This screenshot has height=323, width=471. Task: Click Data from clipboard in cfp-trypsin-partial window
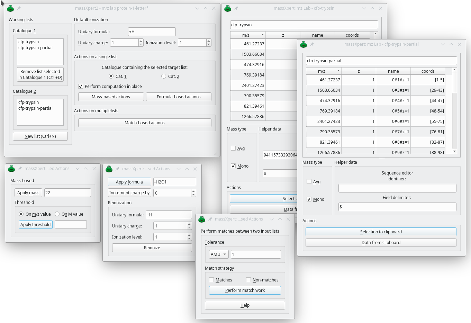pos(381,242)
